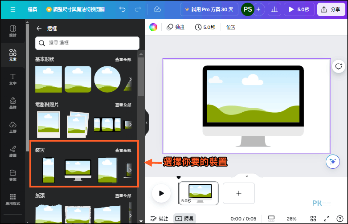Open the rainbow color picker swatch

[153, 27]
